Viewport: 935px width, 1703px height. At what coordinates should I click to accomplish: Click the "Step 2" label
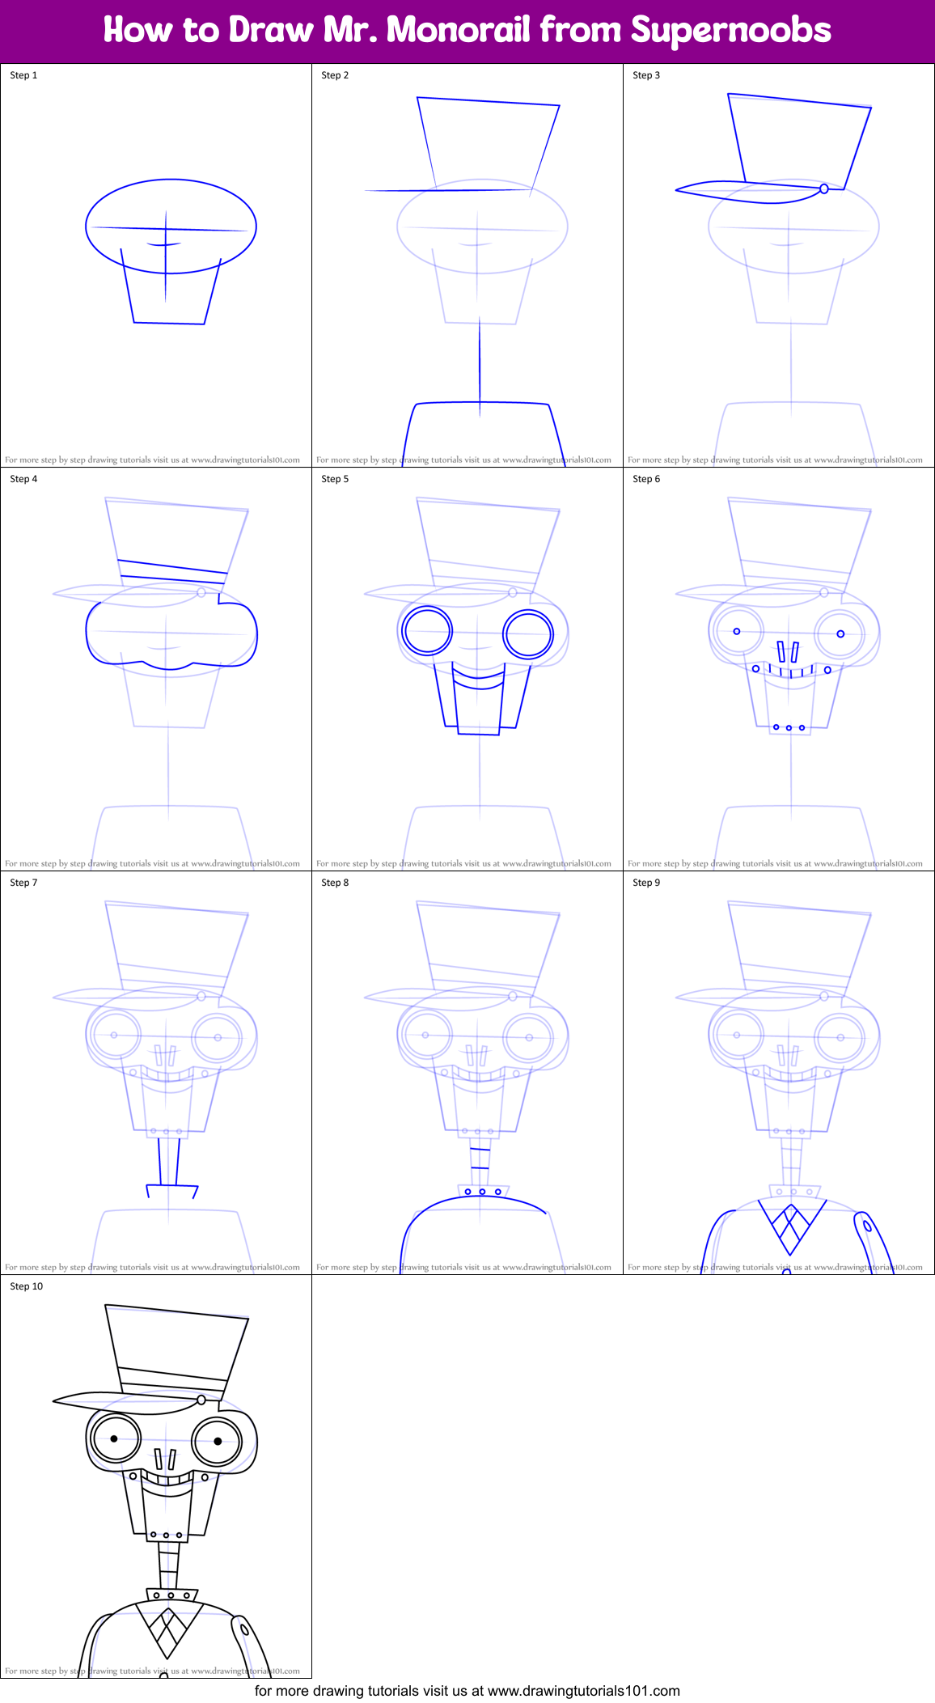click(x=335, y=75)
